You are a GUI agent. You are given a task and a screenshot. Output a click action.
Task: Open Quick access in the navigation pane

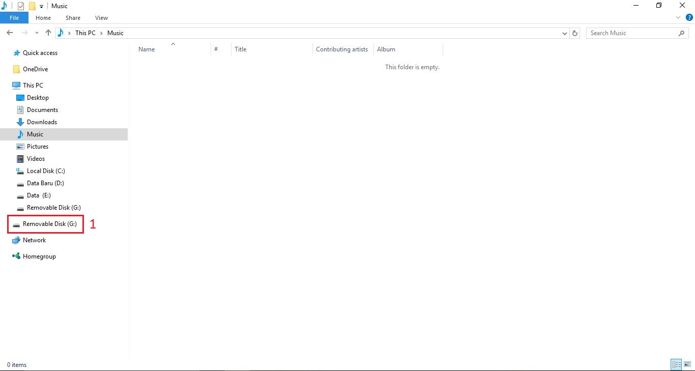point(40,53)
